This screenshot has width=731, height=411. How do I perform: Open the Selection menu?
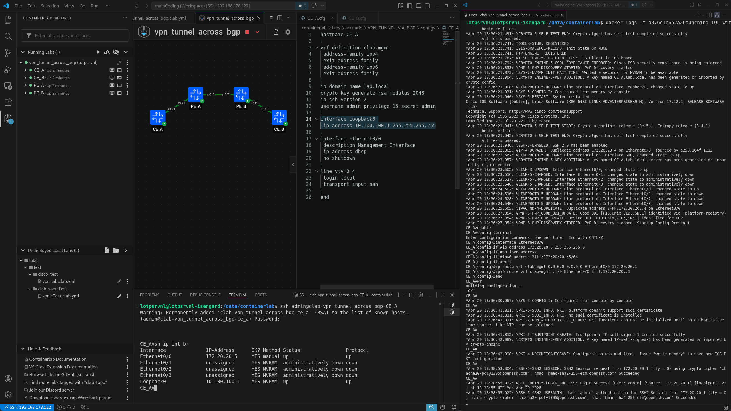tap(49, 6)
